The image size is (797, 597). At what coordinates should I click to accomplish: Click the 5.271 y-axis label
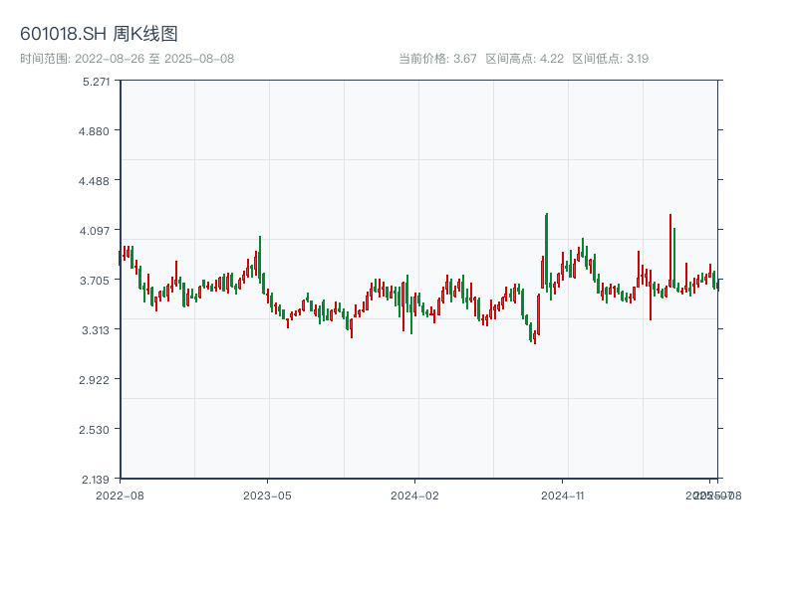click(96, 81)
